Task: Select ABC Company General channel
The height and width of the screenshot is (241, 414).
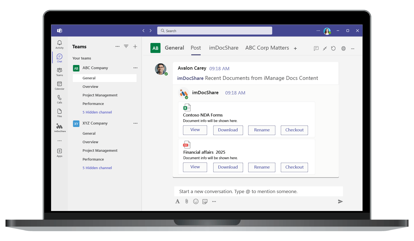Action: 105,78
